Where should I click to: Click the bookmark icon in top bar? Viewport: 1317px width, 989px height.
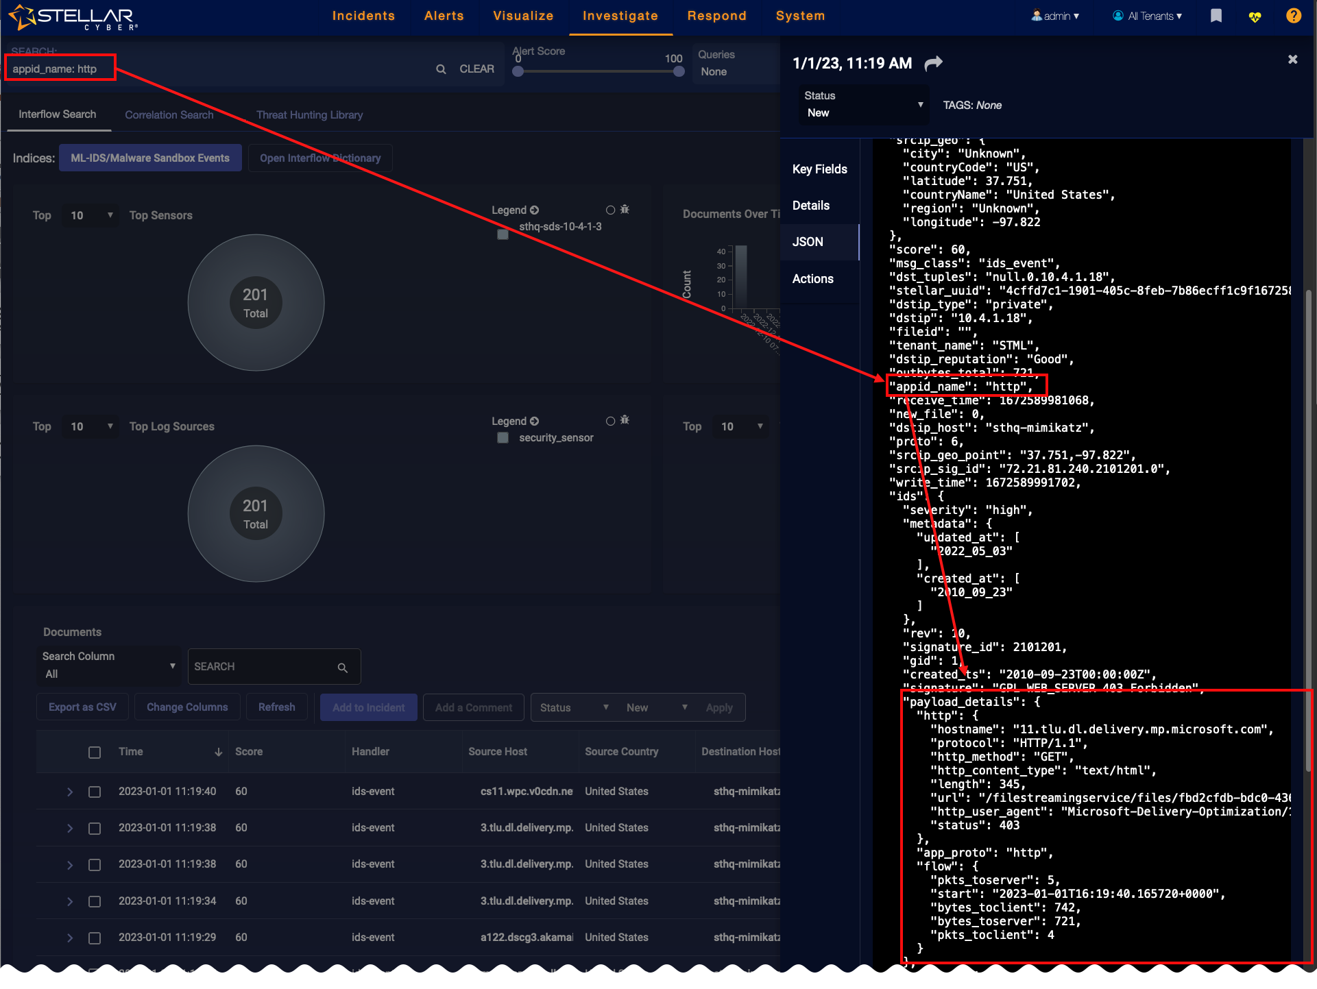pyautogui.click(x=1216, y=16)
